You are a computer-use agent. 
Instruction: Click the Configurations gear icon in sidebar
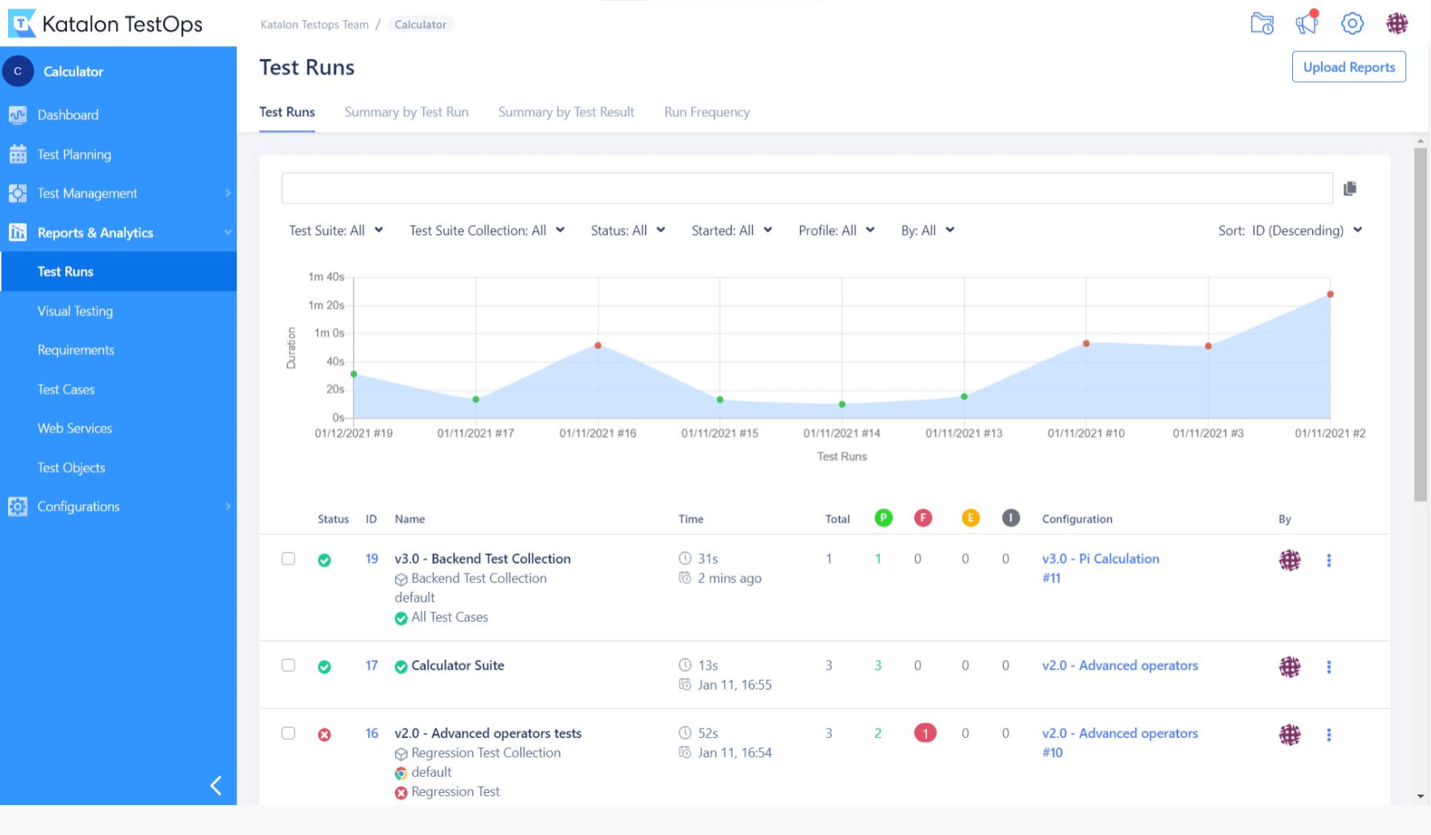tap(18, 506)
